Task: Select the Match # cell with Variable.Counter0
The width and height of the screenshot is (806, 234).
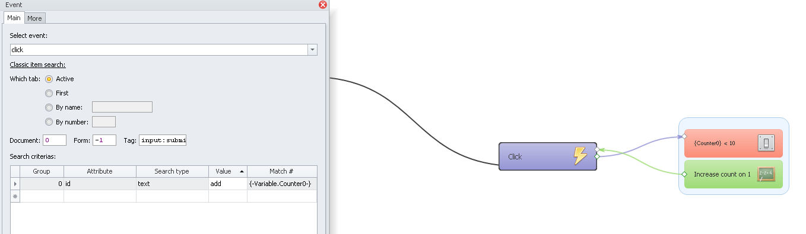Action: point(282,184)
